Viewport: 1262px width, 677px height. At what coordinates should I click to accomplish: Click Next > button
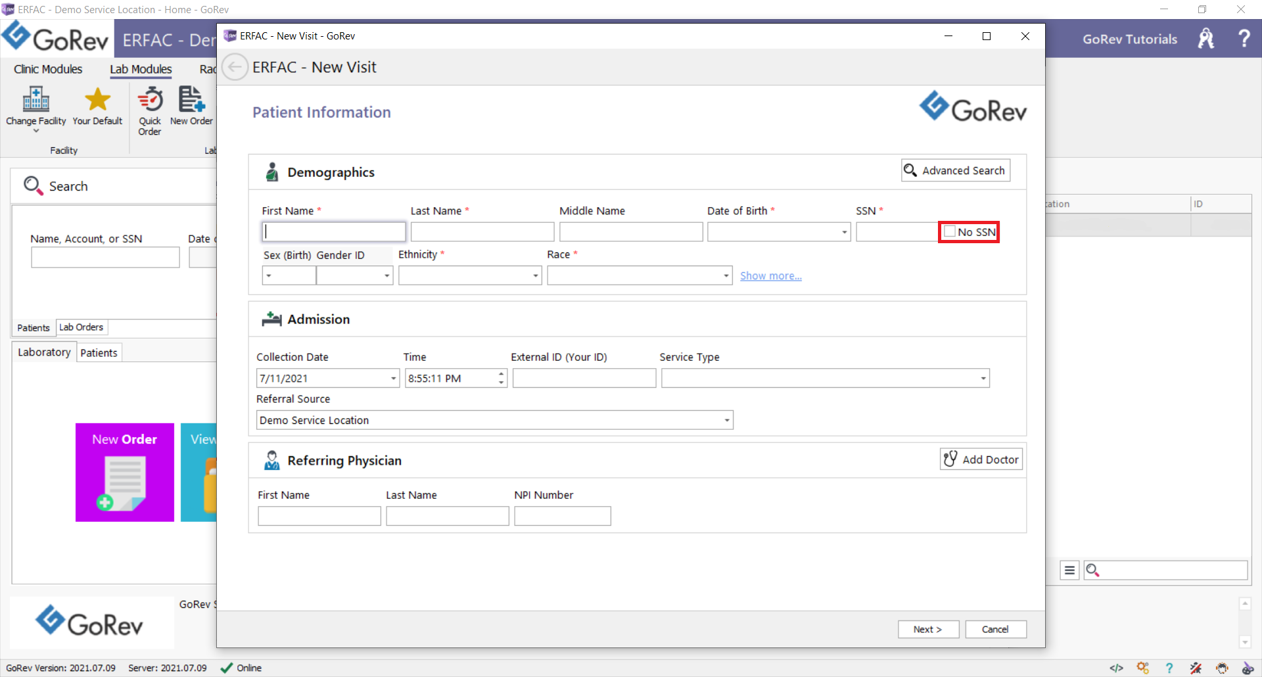click(x=928, y=629)
